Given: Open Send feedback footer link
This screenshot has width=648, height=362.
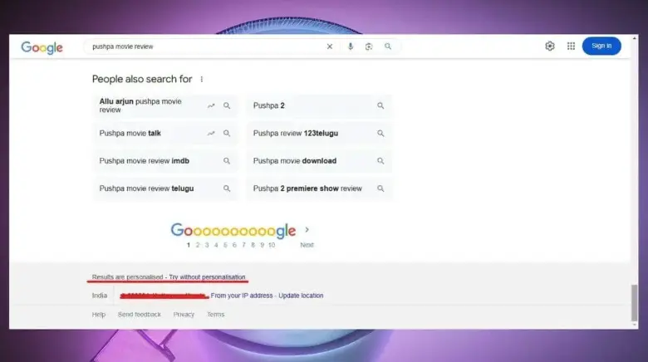Looking at the screenshot, I should 140,315.
